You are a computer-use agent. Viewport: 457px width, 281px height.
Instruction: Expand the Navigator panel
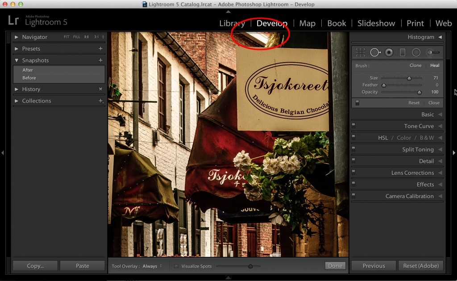pyautogui.click(x=17, y=37)
